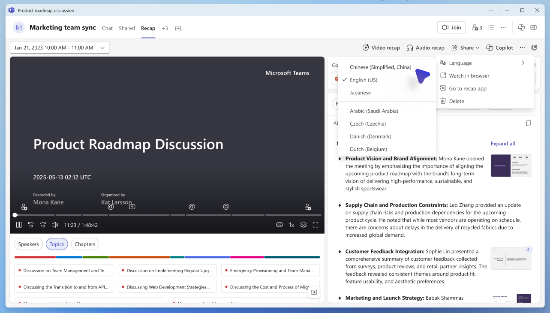Jump to the first @ mention marker

tap(111, 207)
